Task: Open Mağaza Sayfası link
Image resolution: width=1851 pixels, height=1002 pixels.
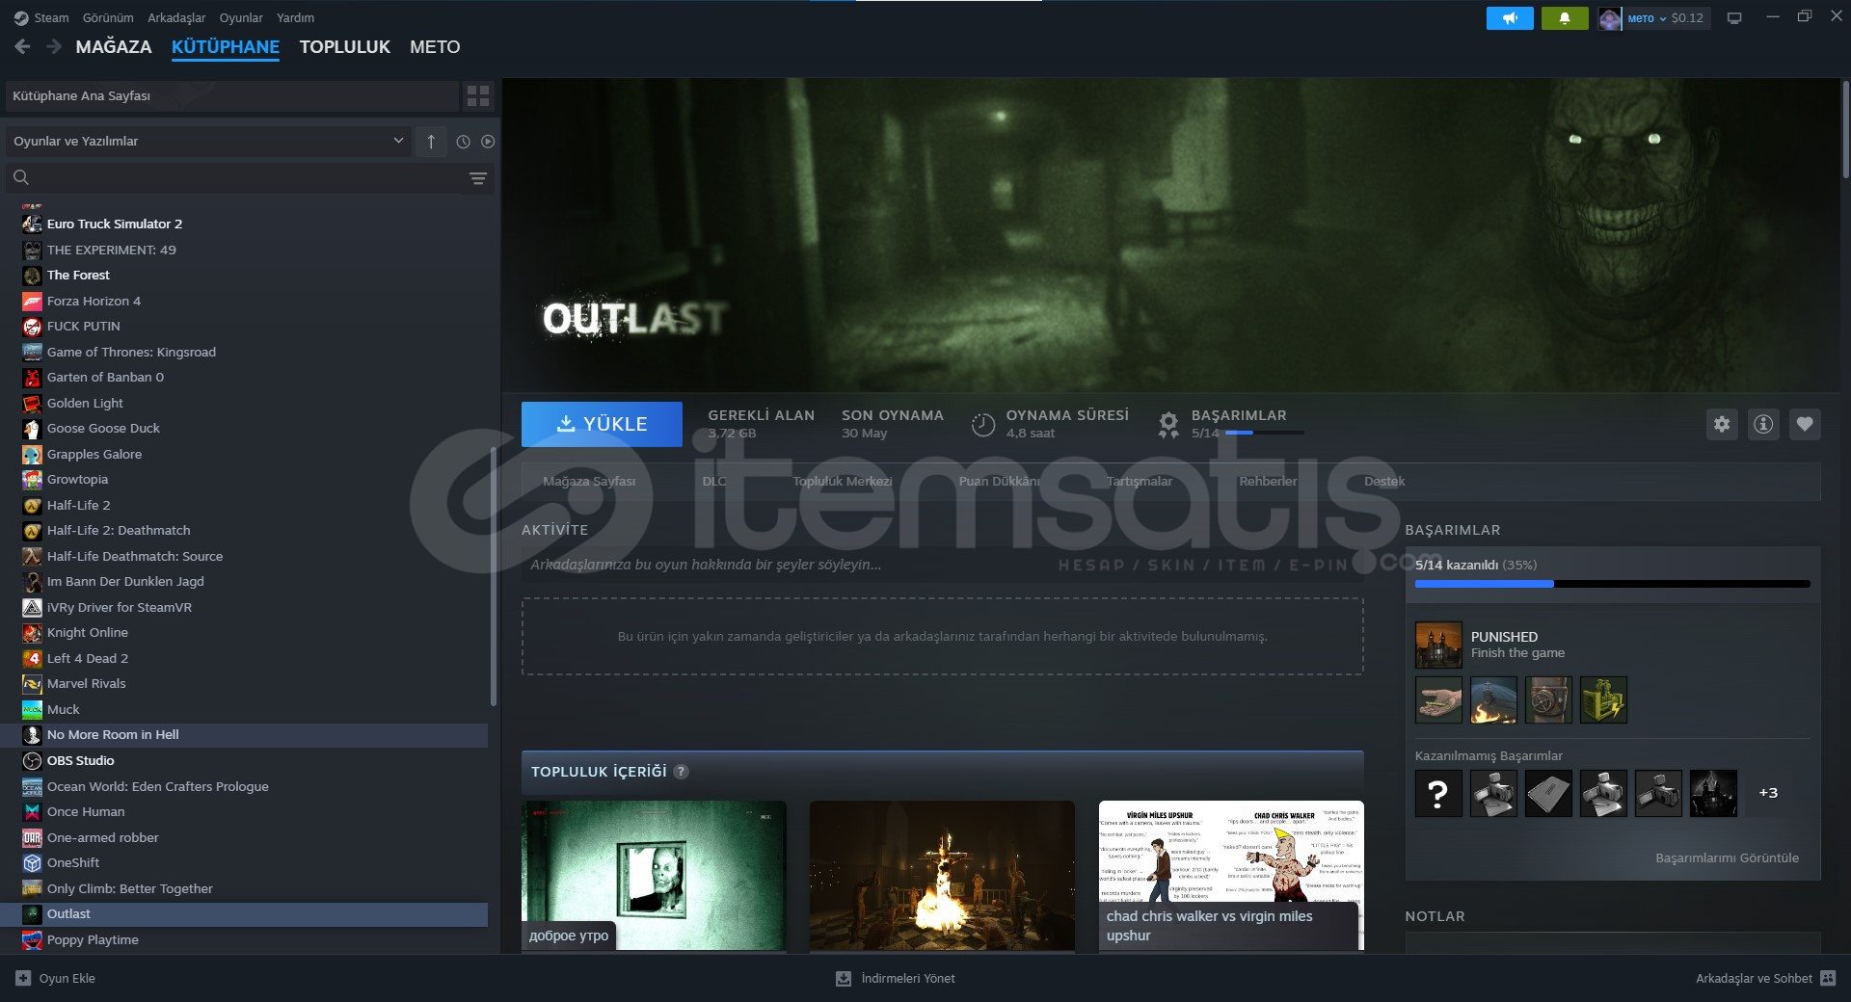Action: pos(589,481)
